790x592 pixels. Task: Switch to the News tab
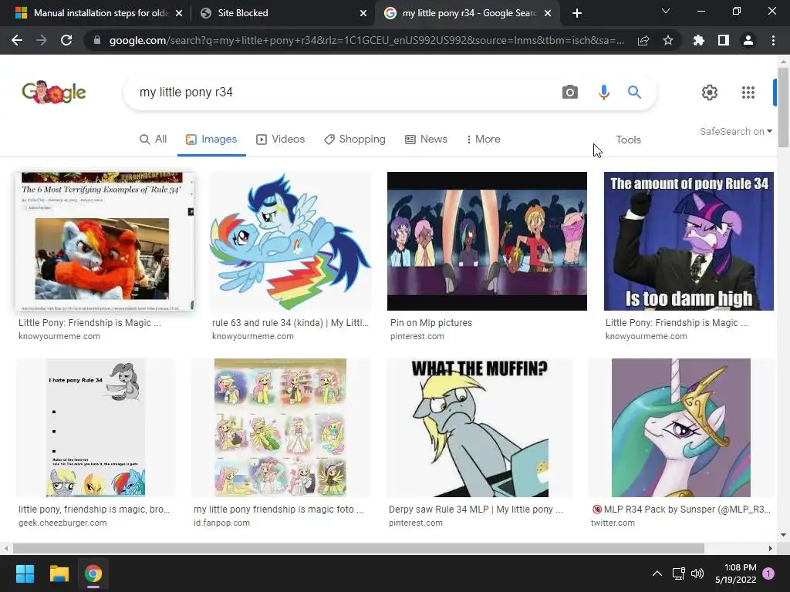(x=426, y=139)
